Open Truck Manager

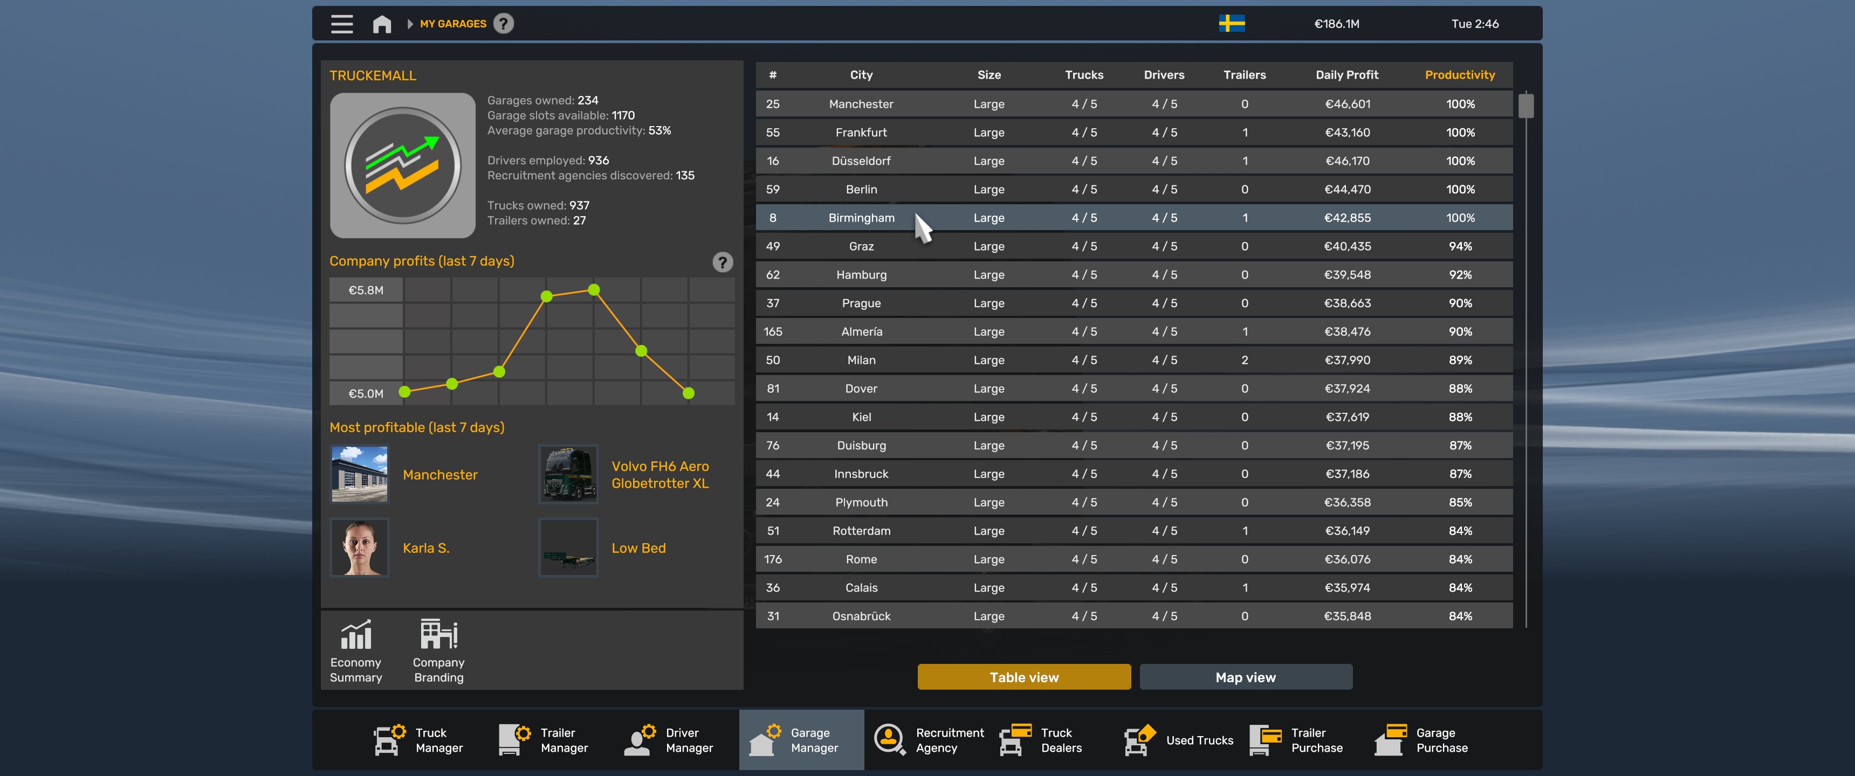pos(419,740)
